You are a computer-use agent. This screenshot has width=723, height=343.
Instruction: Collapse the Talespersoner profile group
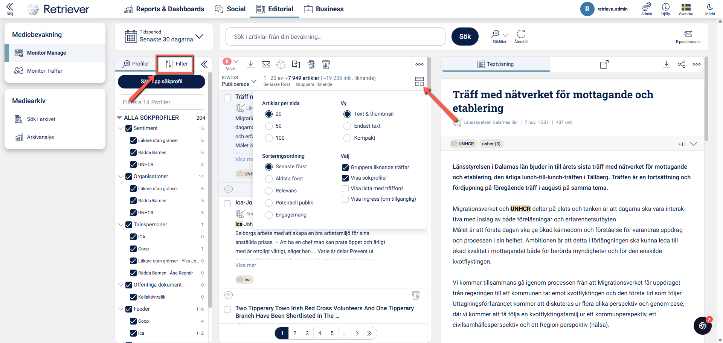coord(121,225)
